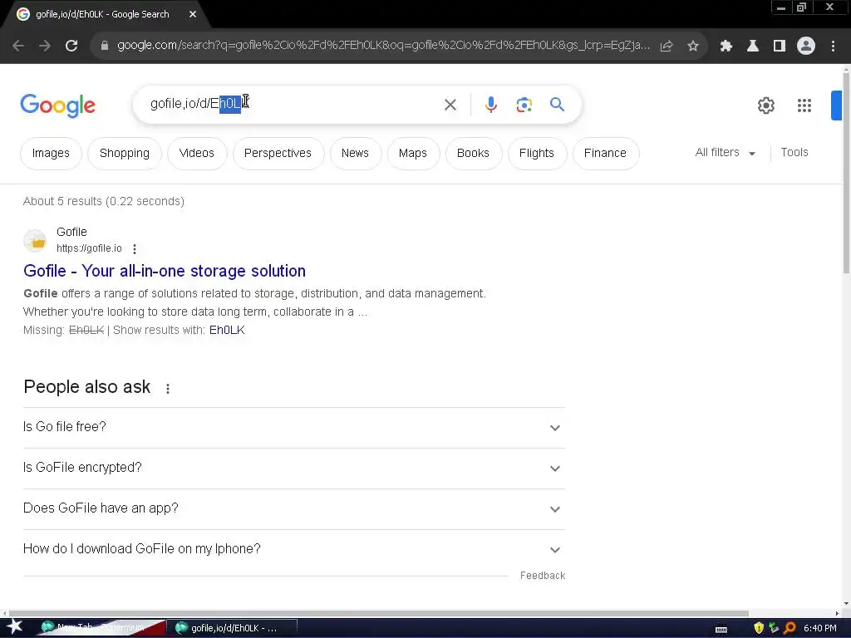This screenshot has width=851, height=638.
Task: Open the magnifier icon in system tray
Action: click(x=790, y=628)
